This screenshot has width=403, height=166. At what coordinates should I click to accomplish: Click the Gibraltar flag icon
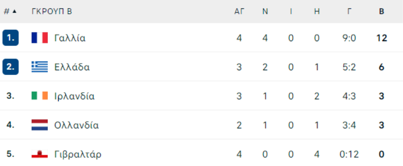pyautogui.click(x=39, y=154)
